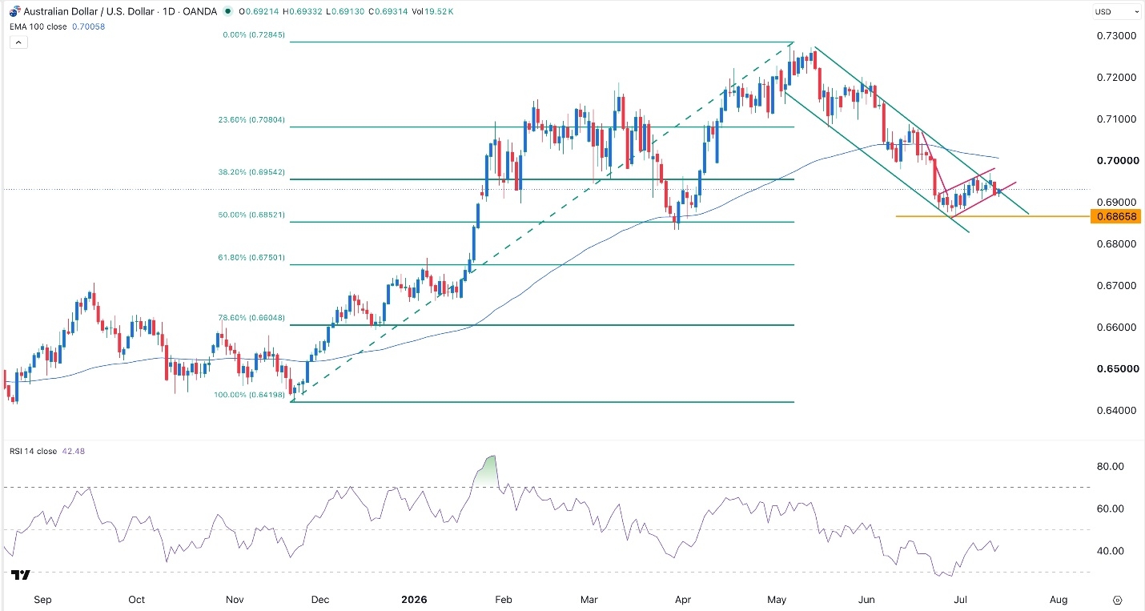
Task: Select the 78.60% (0.66048) Fibonacci label
Action: (251, 318)
